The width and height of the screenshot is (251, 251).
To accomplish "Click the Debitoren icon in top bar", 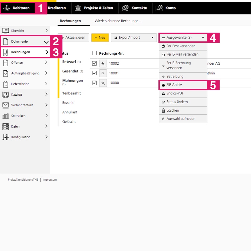I will click(x=7, y=8).
